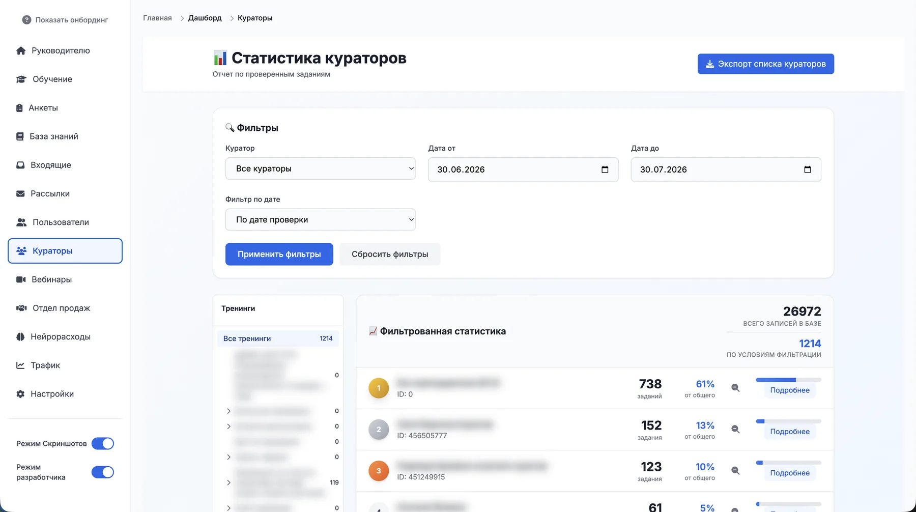916x512 pixels.
Task: Click the gear icon beside Настройки
Action: click(20, 394)
